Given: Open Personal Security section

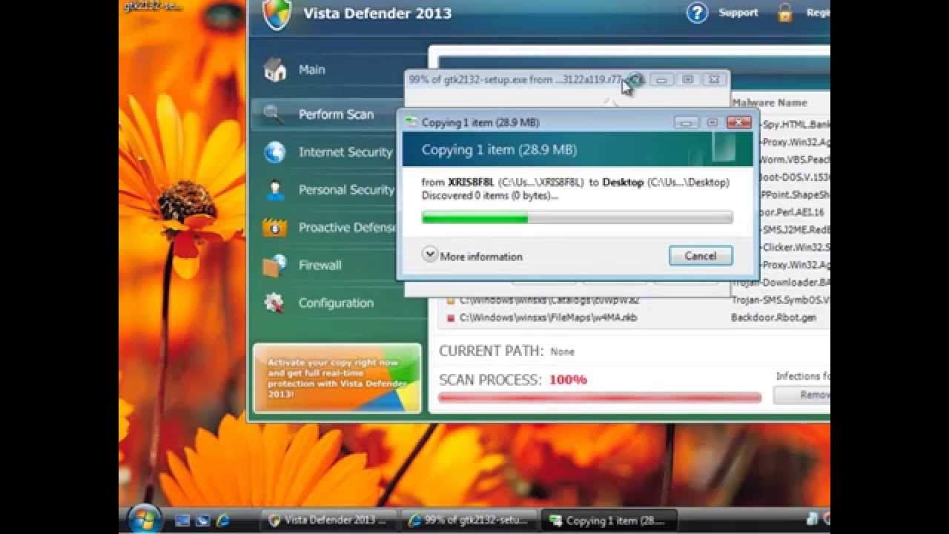Looking at the screenshot, I should click(346, 190).
